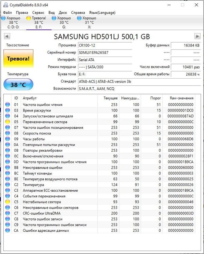Click the Атрибут column header
The height and width of the screenshot is (254, 204).
point(59,98)
